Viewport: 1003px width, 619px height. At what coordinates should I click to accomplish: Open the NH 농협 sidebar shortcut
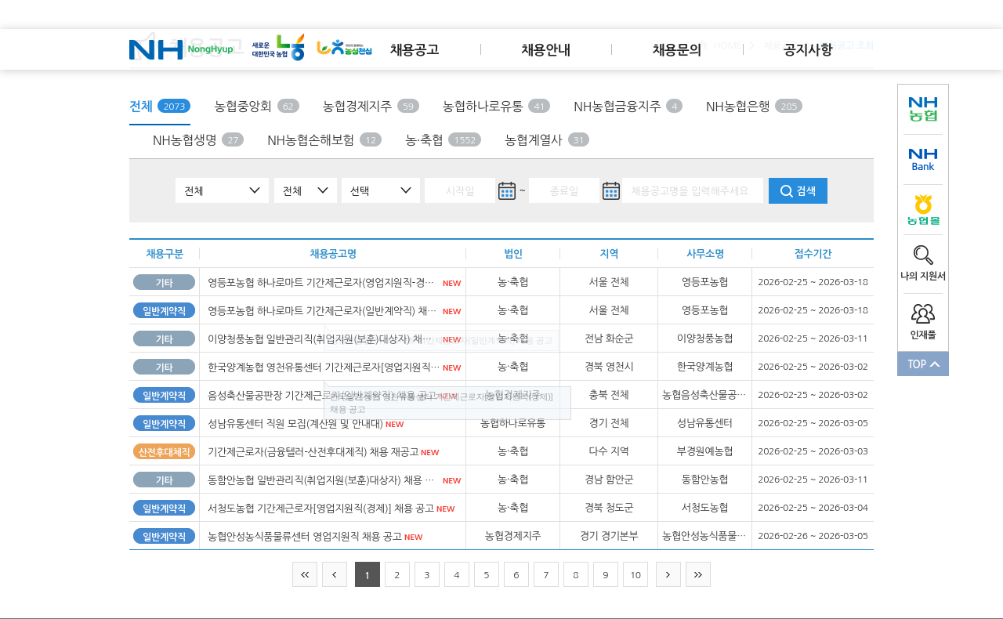point(923,109)
